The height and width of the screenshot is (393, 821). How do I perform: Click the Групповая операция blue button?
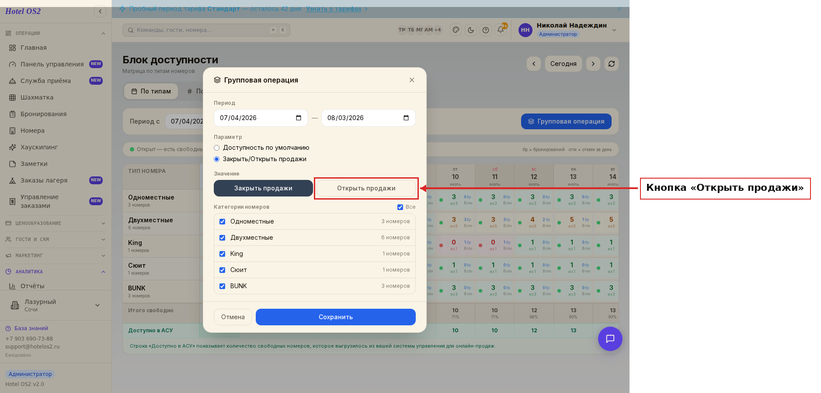566,121
